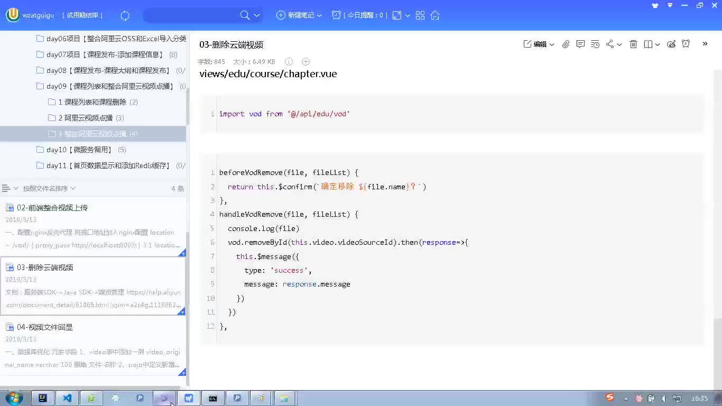Expand more toolbar items chevron
The height and width of the screenshot is (406, 722).
click(x=705, y=44)
